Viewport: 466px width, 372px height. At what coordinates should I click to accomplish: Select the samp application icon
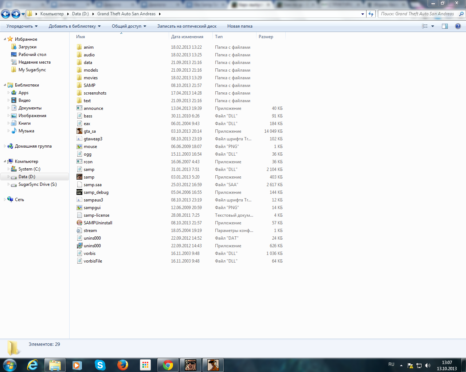79,177
